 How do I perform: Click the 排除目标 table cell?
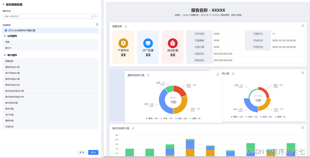(199, 60)
